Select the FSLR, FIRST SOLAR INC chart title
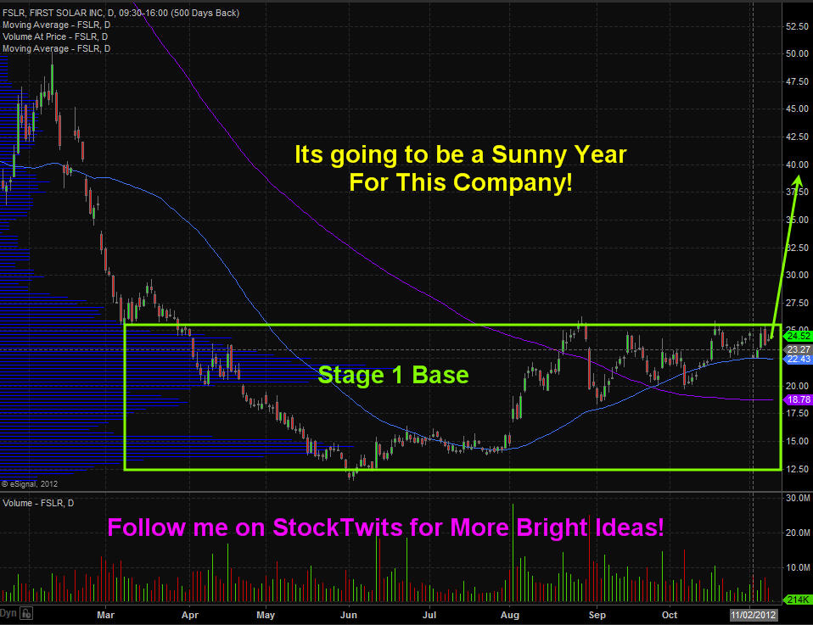Image resolution: width=813 pixels, height=625 pixels. tap(121, 13)
